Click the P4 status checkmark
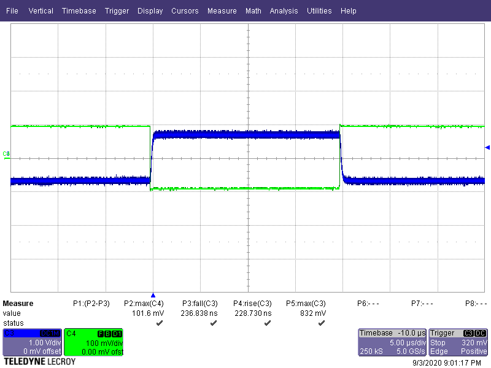Screen dimensions: 491x368 268,323
